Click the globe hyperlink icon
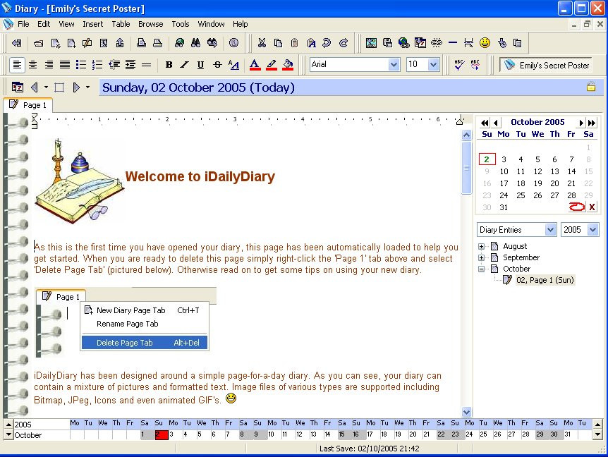Screen dimensions: 608x457 [x=403, y=43]
